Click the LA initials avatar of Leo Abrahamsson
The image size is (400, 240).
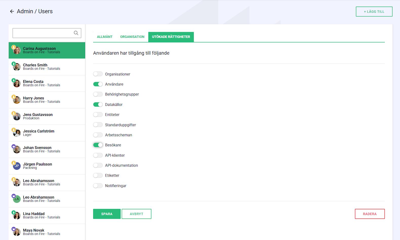pos(17,199)
